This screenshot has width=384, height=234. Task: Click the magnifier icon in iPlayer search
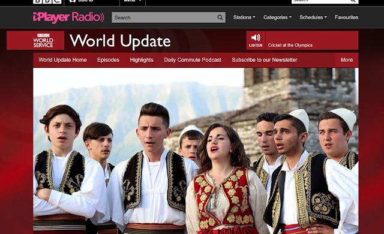(220, 17)
